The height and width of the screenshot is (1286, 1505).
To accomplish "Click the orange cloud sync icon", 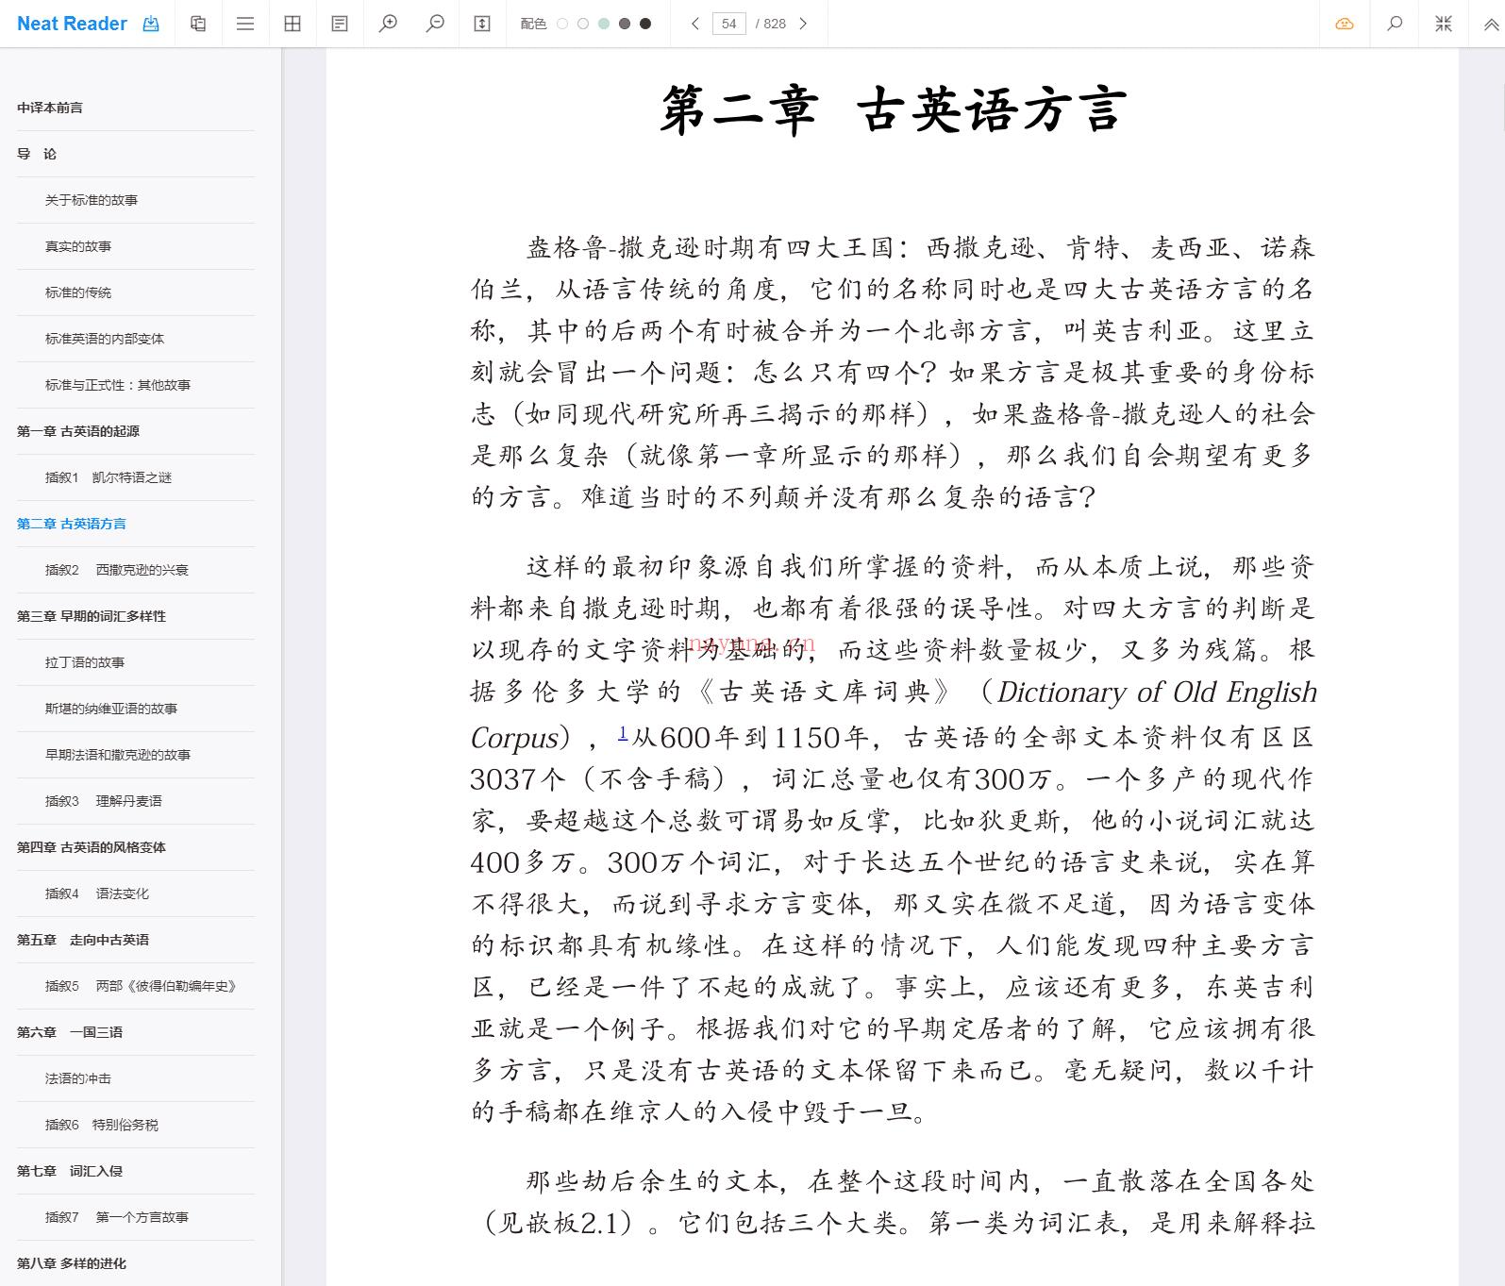I will click(x=1345, y=24).
